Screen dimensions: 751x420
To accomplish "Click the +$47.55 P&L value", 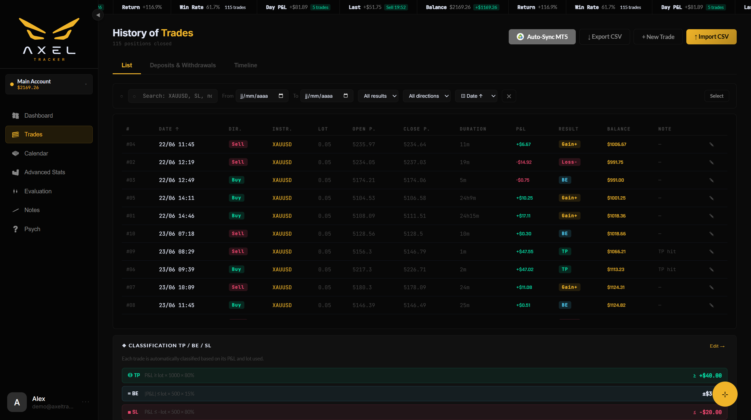I will pos(525,251).
